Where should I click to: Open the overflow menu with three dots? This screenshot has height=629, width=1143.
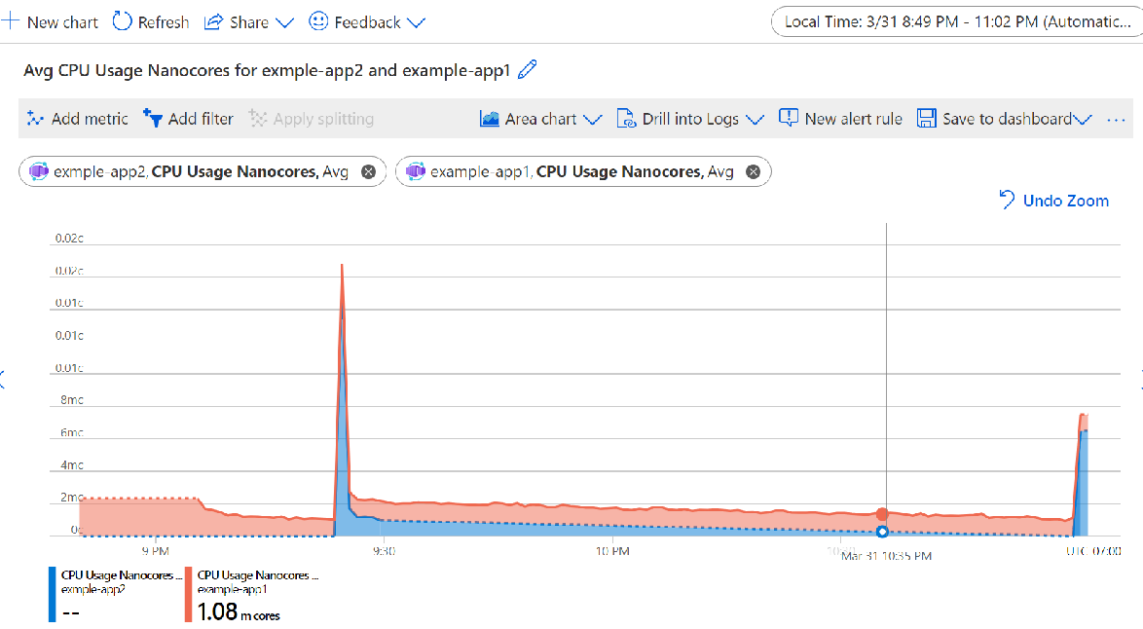(1116, 118)
